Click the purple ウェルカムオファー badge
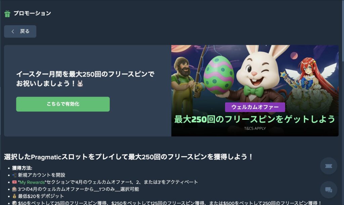Screen dimensions: 344x205 coord(255,107)
